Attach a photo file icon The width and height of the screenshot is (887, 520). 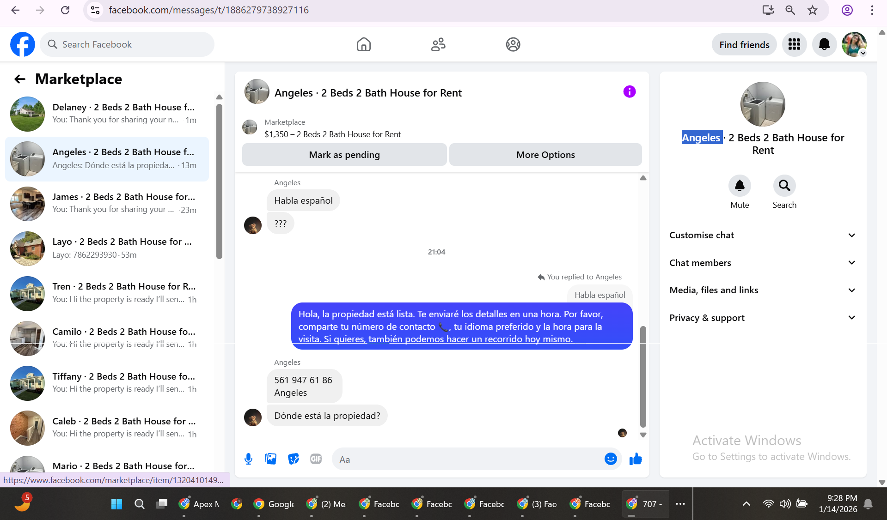(271, 459)
